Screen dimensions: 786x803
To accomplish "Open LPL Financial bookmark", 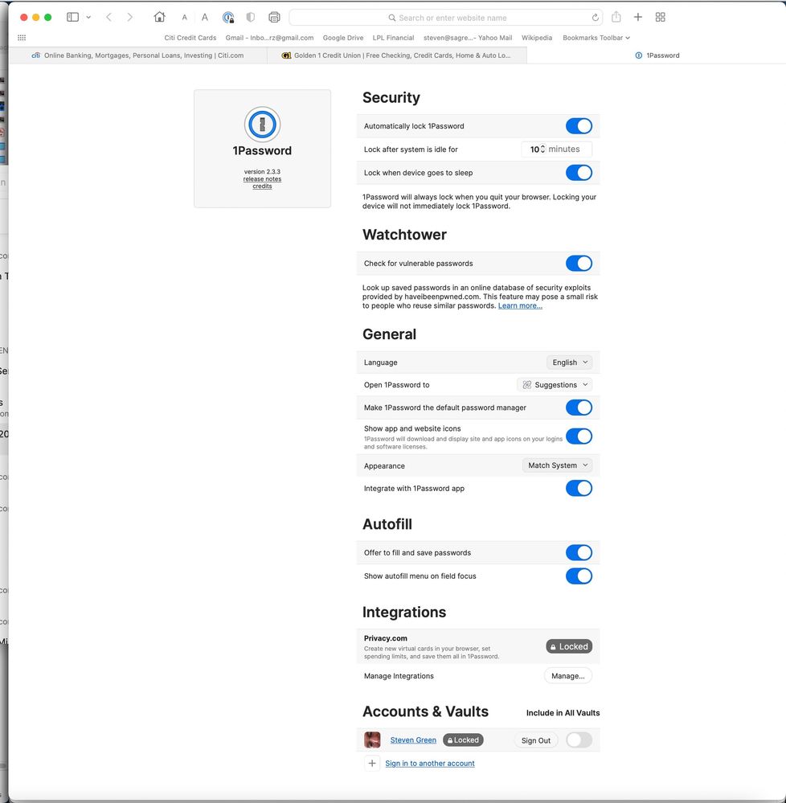I will (393, 38).
